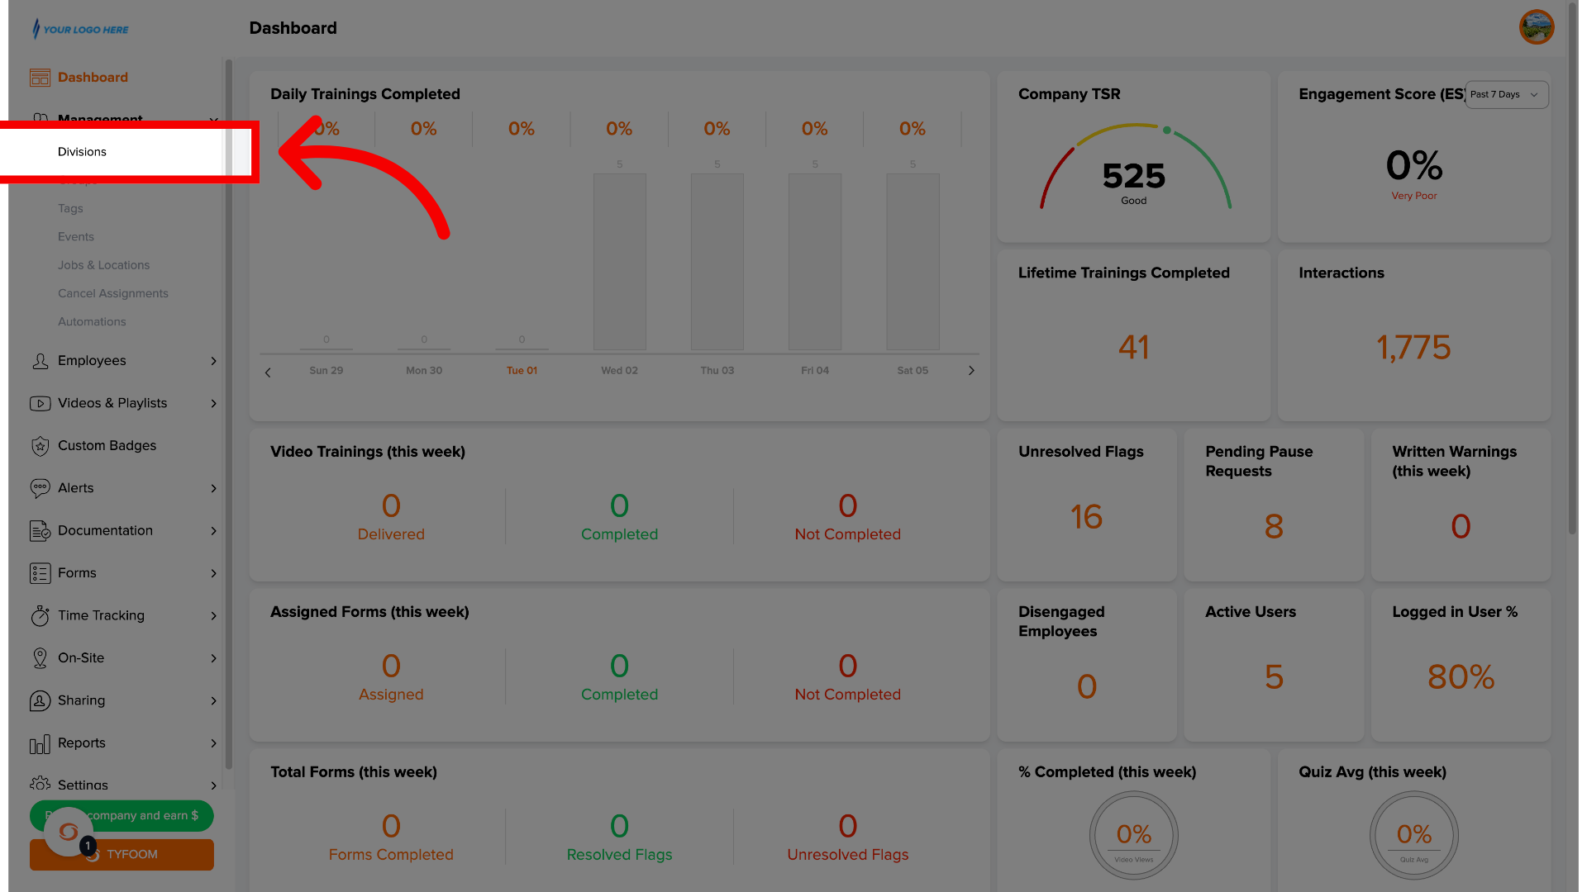Click the sidebar scrollbar
The height and width of the screenshot is (892, 1587).
tap(229, 413)
